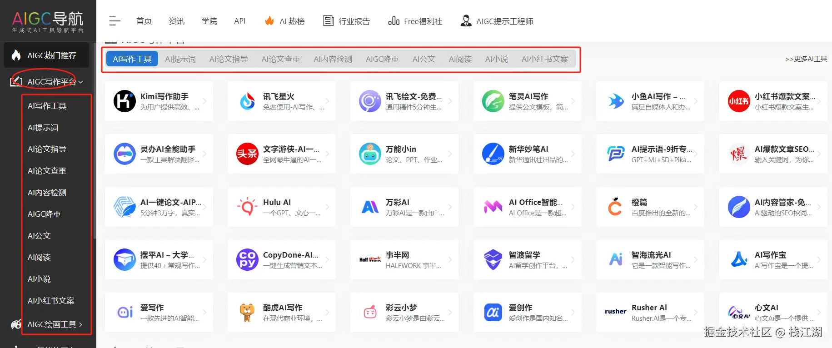Click the 行业报告 document icon
This screenshot has height=348, width=832.
(x=328, y=21)
